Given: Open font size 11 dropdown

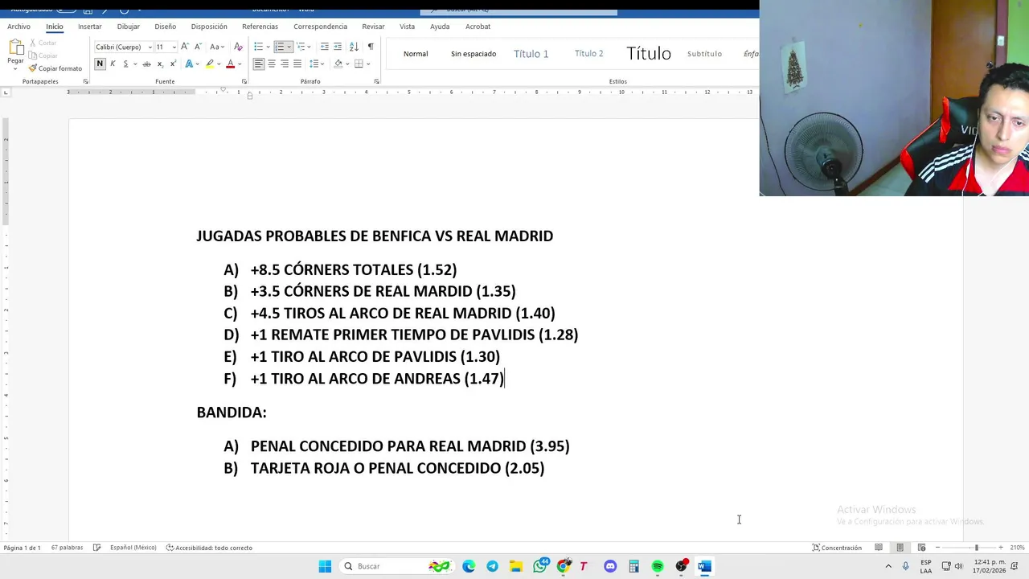Looking at the screenshot, I should pyautogui.click(x=174, y=47).
